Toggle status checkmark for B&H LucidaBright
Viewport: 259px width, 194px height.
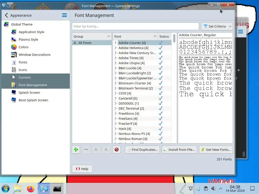click(160, 73)
